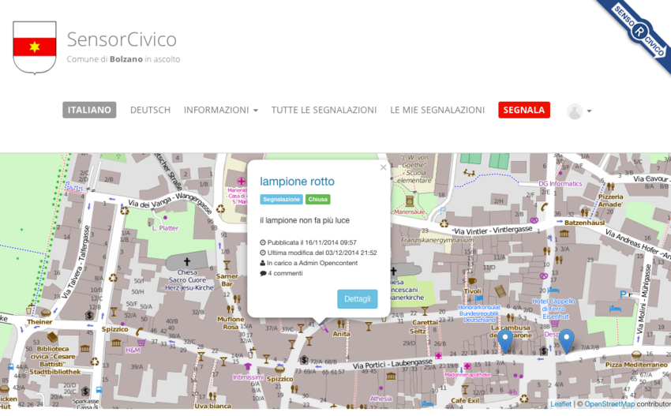
Task: Click the Batzenhäusl museum building icon
Action: [x=564, y=233]
